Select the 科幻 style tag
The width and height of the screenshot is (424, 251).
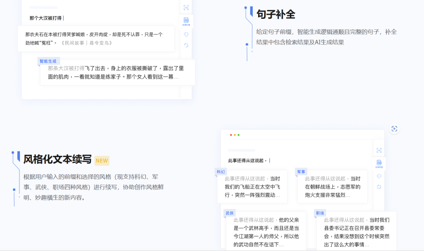pyautogui.click(x=221, y=172)
